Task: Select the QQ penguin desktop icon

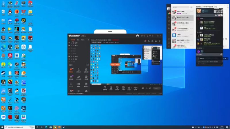Action: (10, 13)
